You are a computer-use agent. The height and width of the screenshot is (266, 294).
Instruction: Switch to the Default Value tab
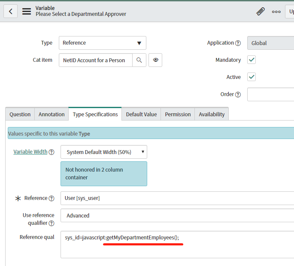tap(141, 114)
